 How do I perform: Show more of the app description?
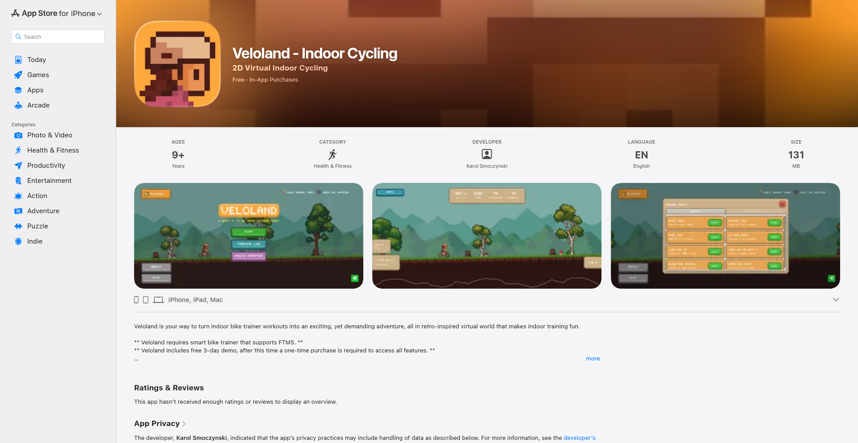(593, 359)
